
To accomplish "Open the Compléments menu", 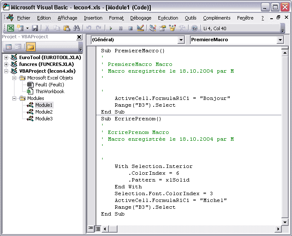I will point(217,18).
